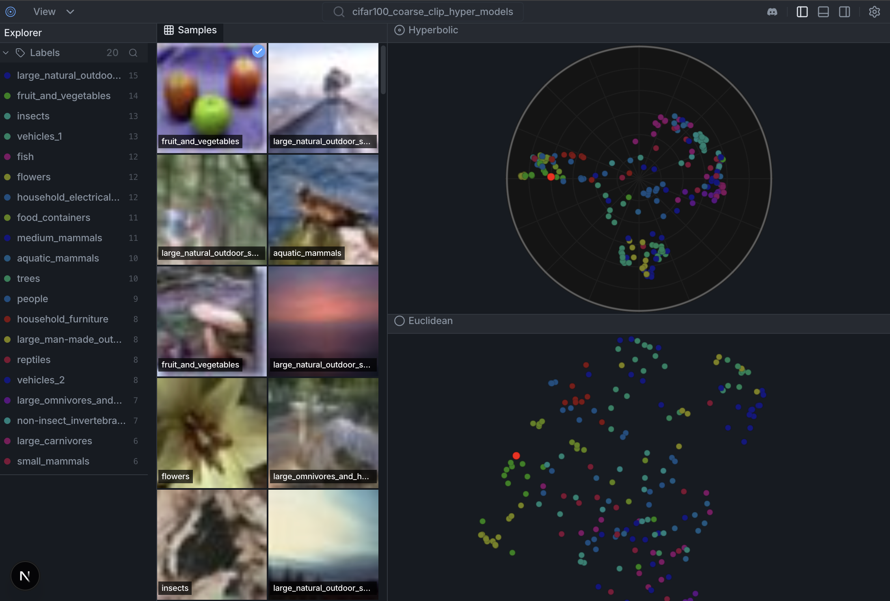Select the large_carnivores label in Explorer
This screenshot has width=890, height=601.
(54, 441)
